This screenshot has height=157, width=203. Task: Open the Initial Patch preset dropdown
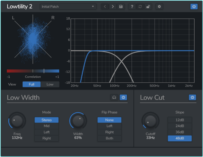68,7
